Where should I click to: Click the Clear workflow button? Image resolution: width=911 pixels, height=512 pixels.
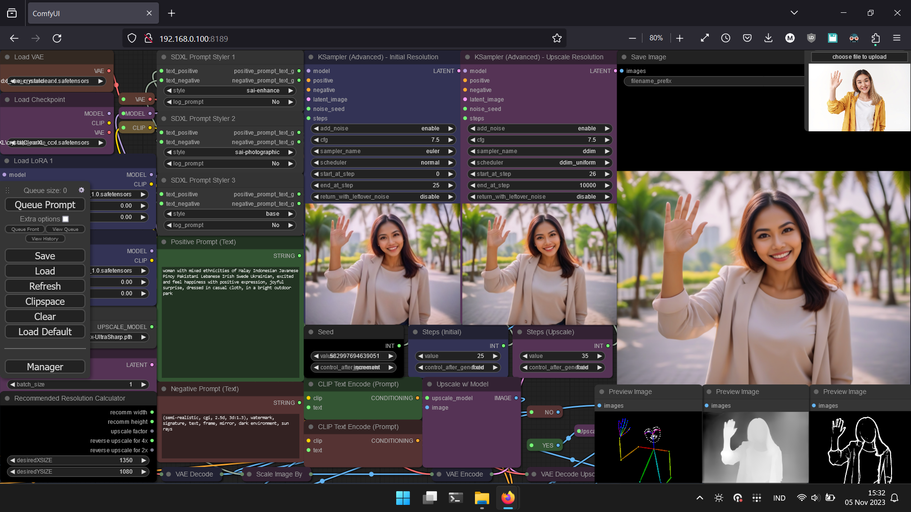click(x=45, y=317)
